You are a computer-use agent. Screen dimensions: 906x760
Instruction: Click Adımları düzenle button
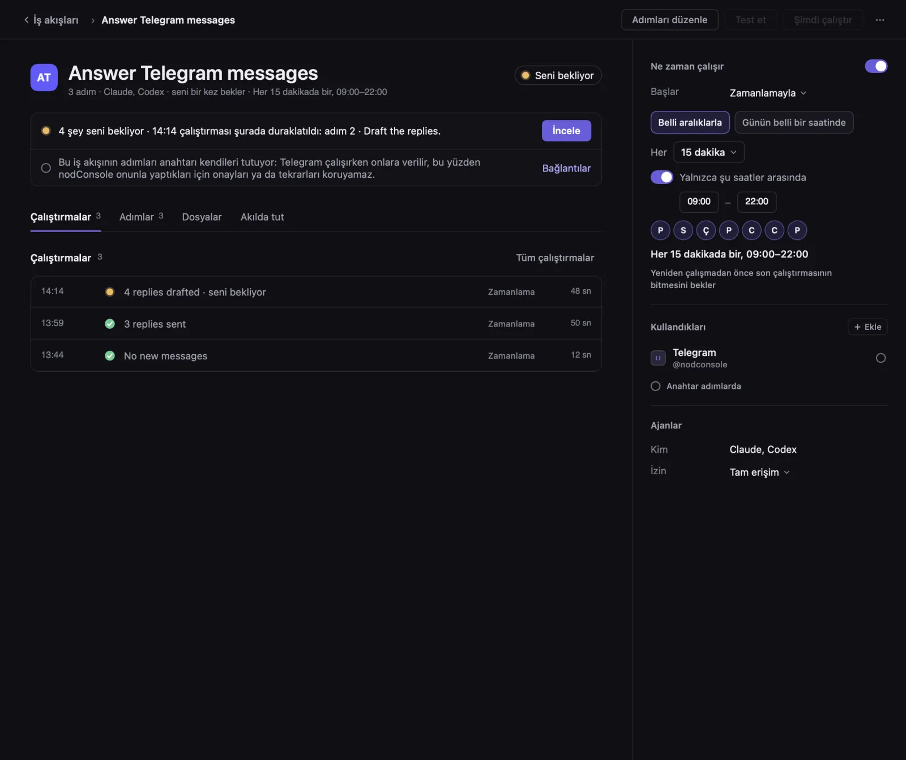coord(669,20)
